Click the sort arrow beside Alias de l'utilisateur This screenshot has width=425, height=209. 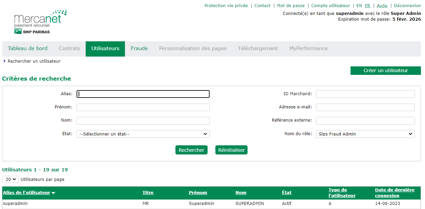point(54,193)
